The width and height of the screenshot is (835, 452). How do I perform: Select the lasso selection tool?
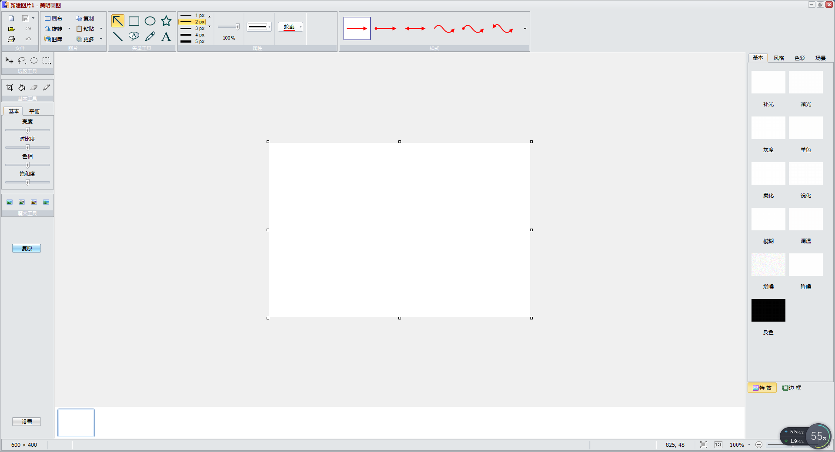coord(22,60)
